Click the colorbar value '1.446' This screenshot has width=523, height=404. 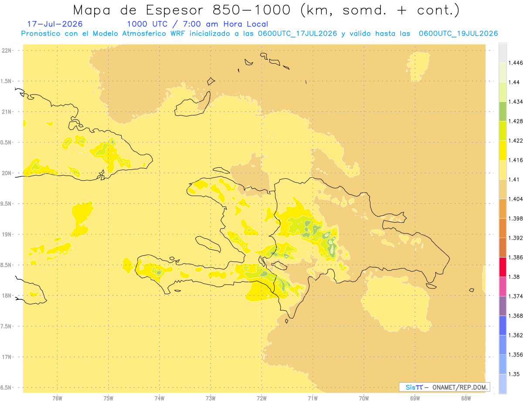coord(515,63)
